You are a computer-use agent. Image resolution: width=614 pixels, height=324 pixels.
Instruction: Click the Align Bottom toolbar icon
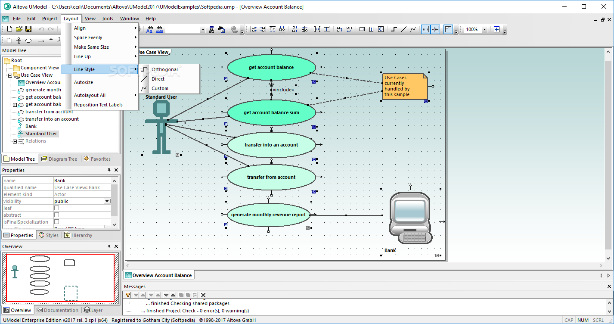click(x=282, y=29)
